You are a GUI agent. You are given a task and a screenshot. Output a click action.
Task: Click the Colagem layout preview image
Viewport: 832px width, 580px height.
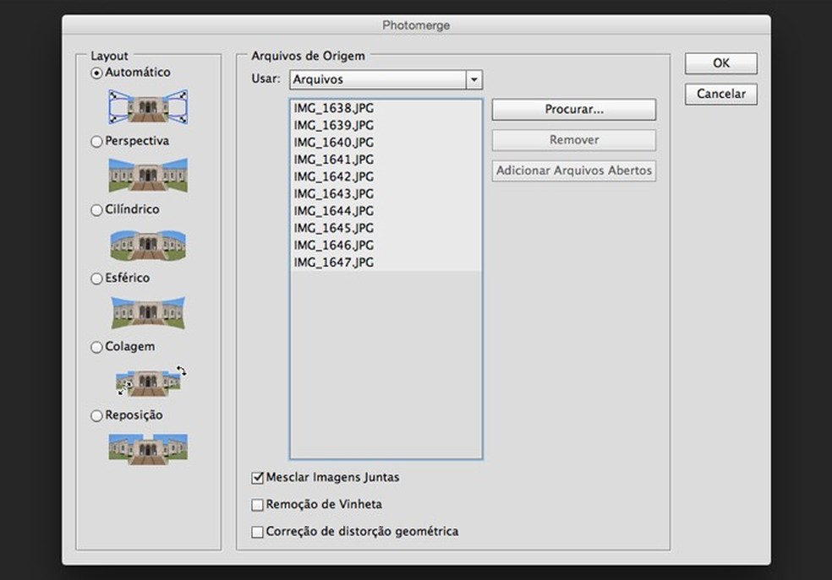click(151, 381)
